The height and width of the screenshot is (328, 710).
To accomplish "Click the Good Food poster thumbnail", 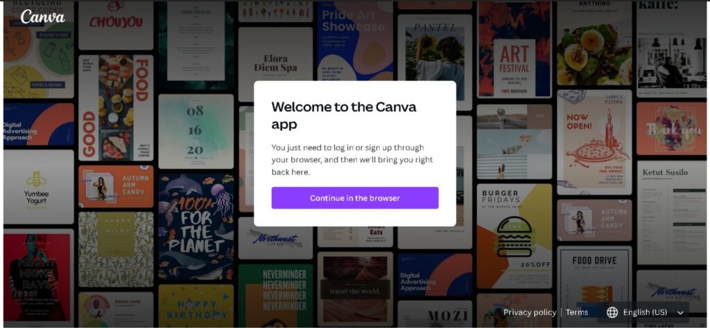I will (116, 108).
